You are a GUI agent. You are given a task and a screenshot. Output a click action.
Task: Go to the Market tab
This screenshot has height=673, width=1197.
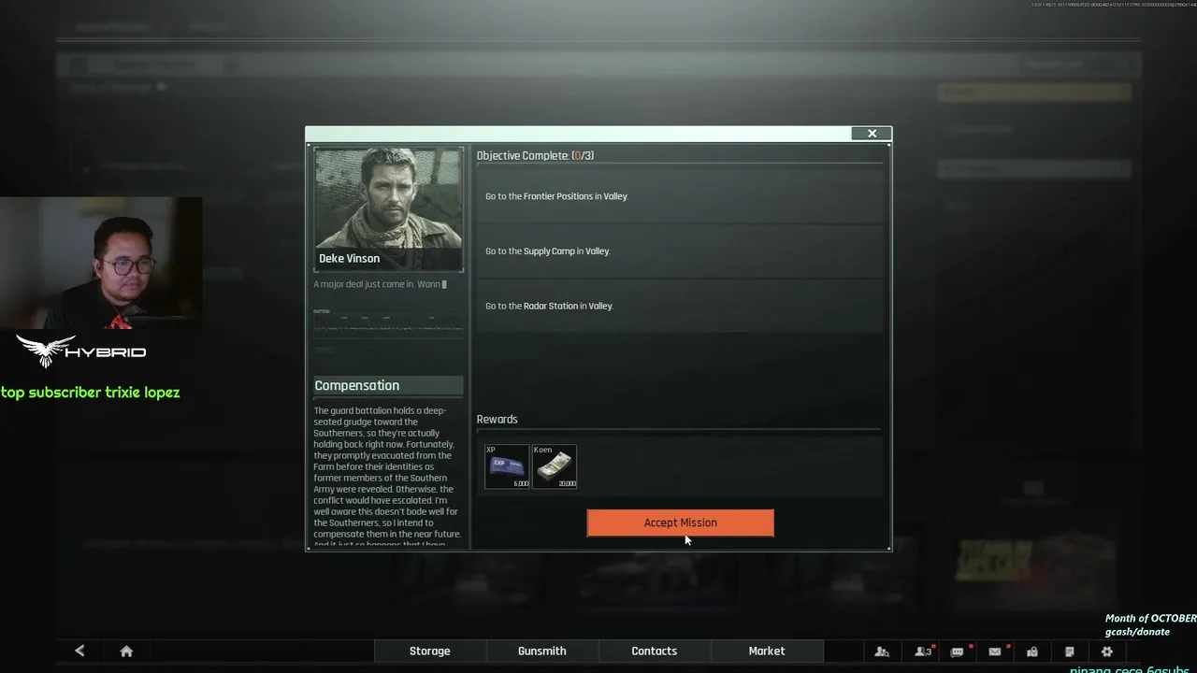point(767,652)
